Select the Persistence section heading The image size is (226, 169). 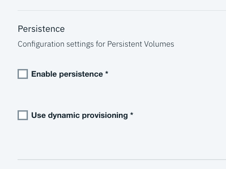[x=41, y=29]
